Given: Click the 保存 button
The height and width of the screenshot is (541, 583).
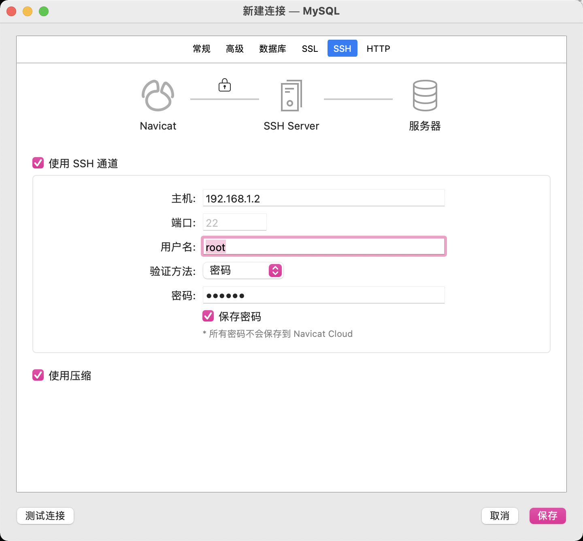Looking at the screenshot, I should [548, 516].
